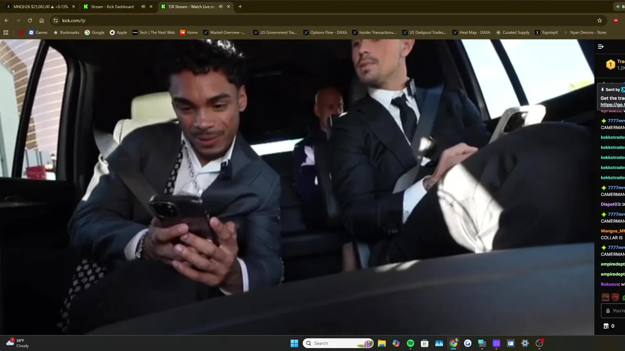Open Microsoft Store from taskbar
625x351 pixels.
pyautogui.click(x=425, y=343)
